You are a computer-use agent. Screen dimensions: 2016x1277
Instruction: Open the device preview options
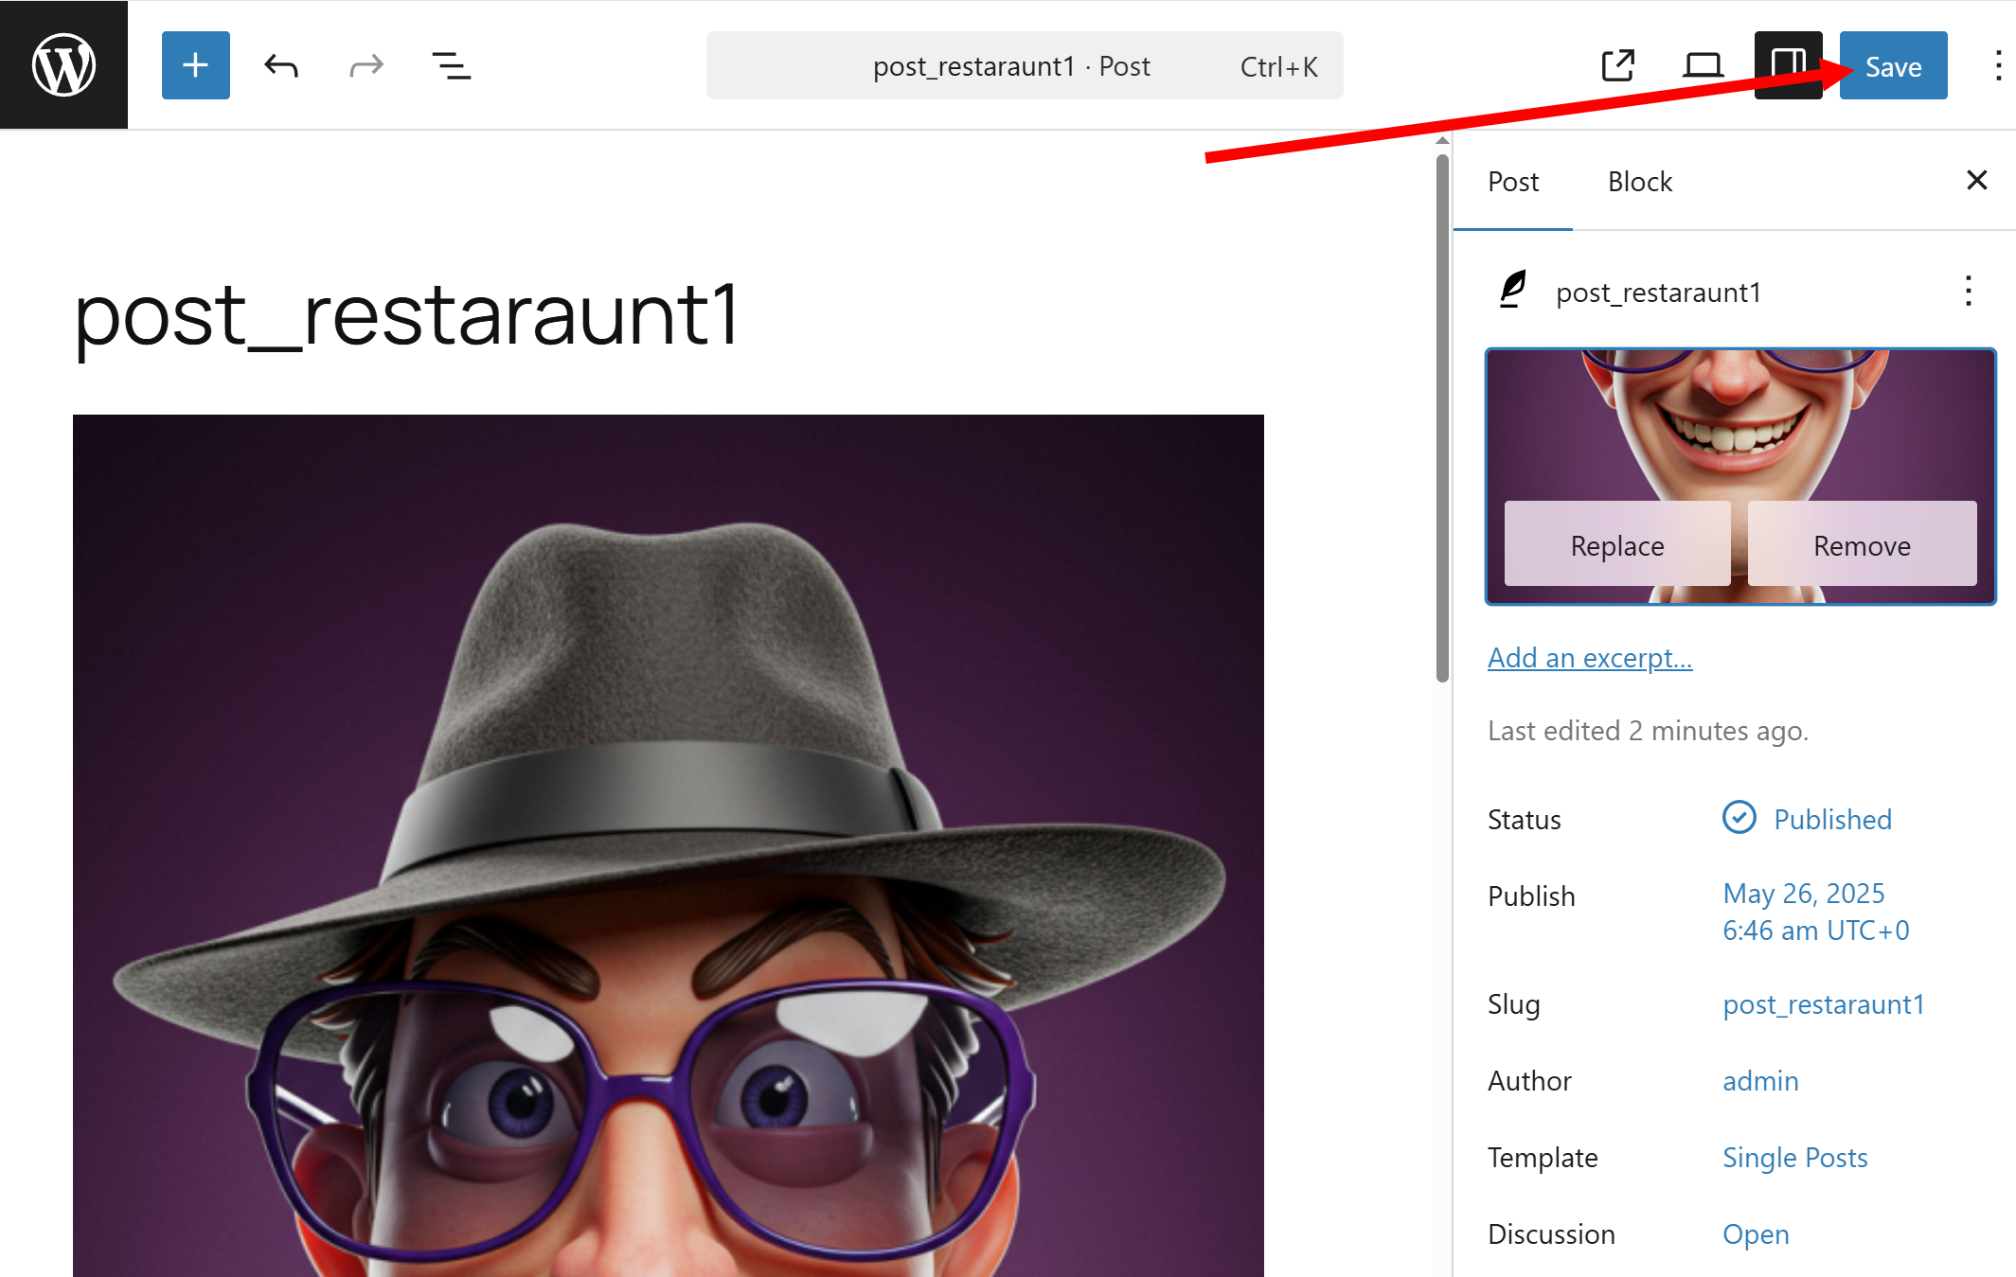(1703, 65)
